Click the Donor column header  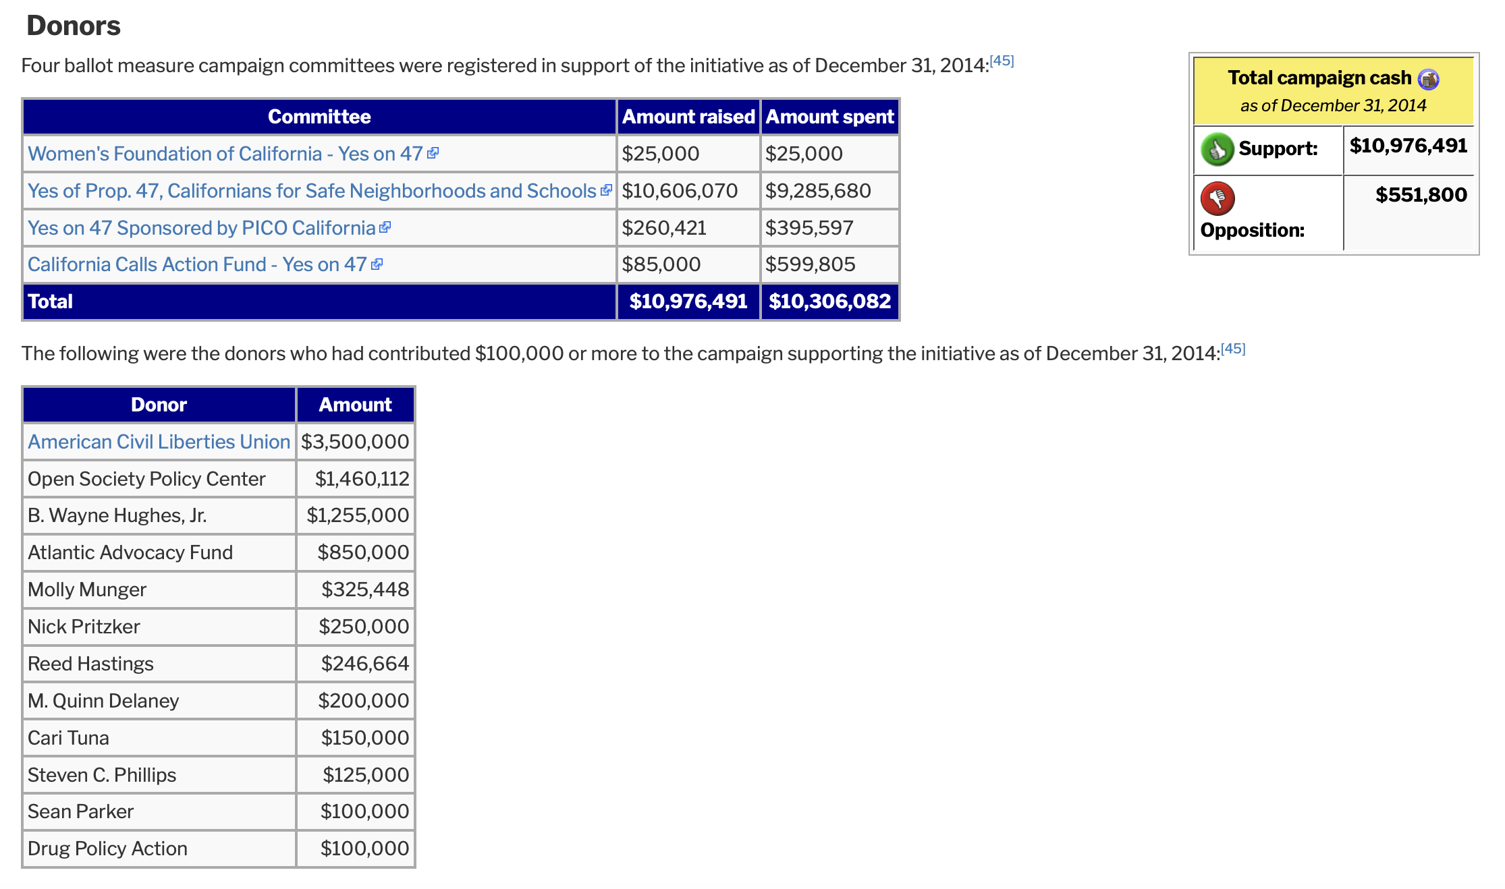pyautogui.click(x=159, y=405)
